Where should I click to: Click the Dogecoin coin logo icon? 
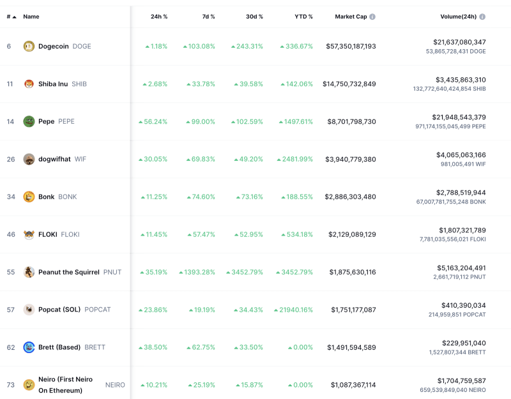[x=29, y=46]
